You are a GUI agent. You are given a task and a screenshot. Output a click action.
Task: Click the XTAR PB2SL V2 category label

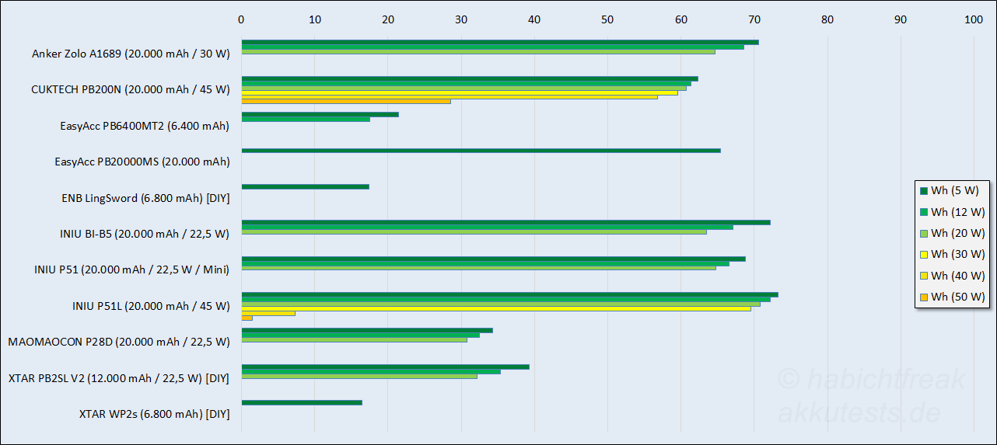tap(119, 378)
